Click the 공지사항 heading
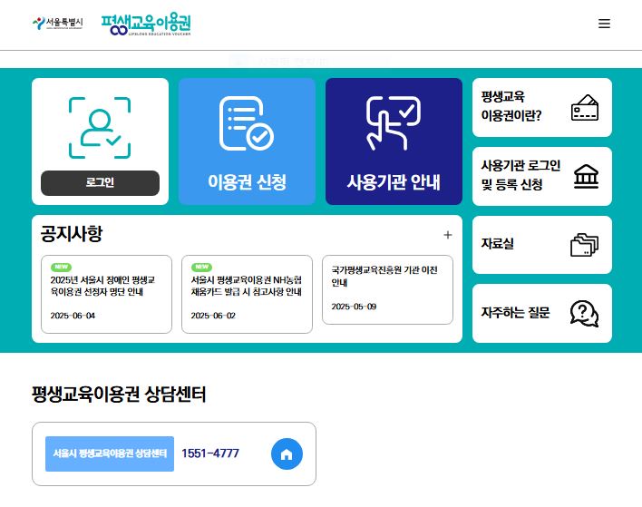This screenshot has height=507, width=642. click(x=72, y=233)
